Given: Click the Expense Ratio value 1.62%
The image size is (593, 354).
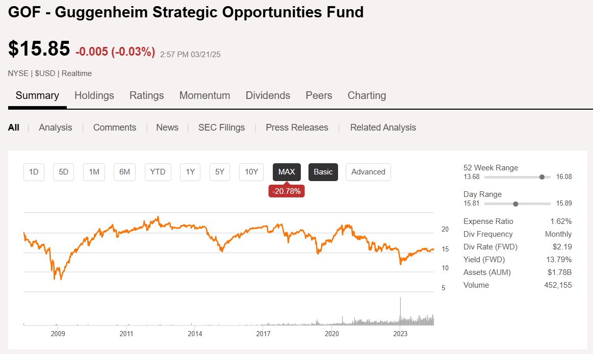Looking at the screenshot, I should click(561, 221).
